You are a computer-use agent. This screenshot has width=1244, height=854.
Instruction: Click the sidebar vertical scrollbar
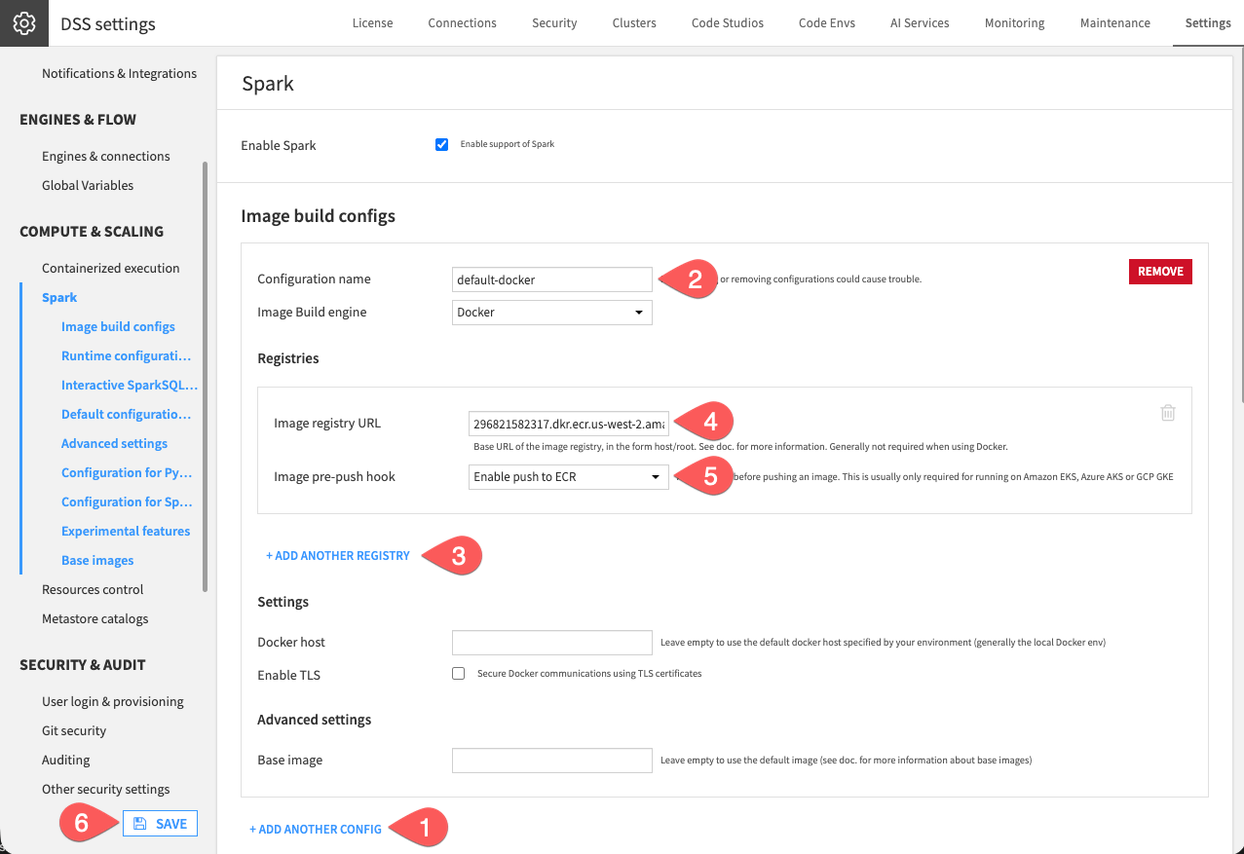coord(205,376)
